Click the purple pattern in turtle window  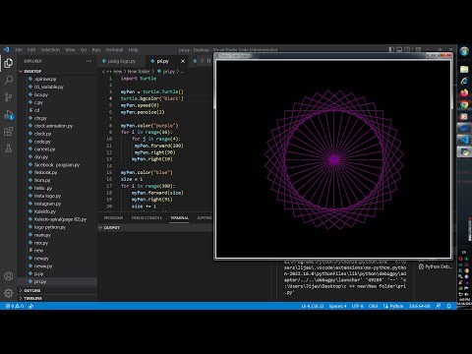[x=334, y=159]
